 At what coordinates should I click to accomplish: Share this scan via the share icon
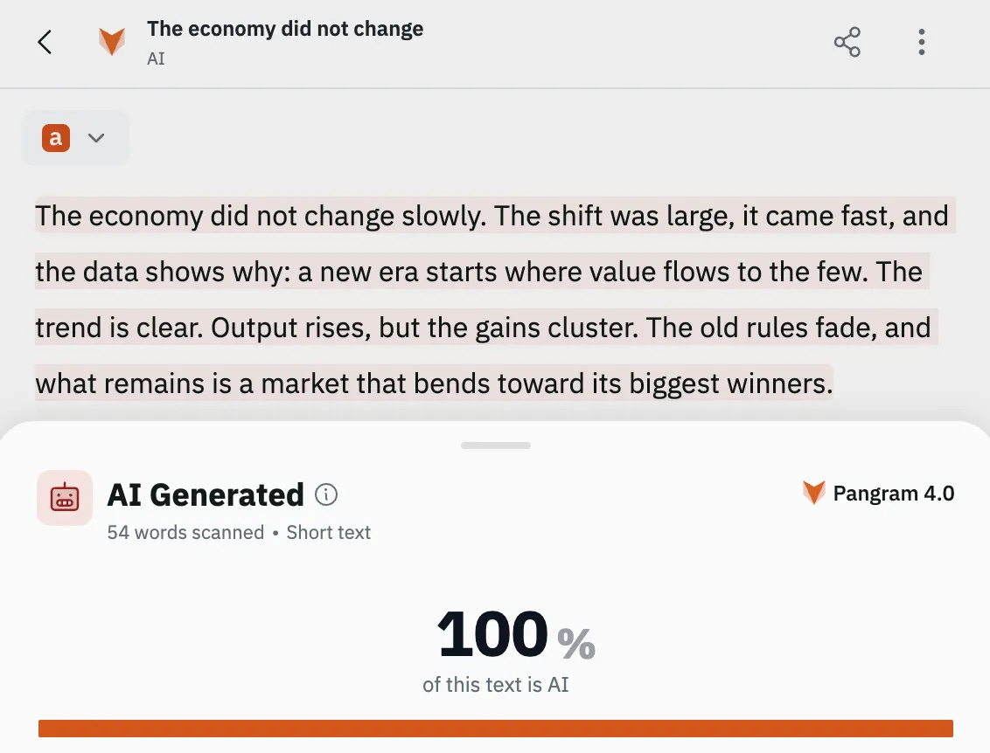pos(847,42)
